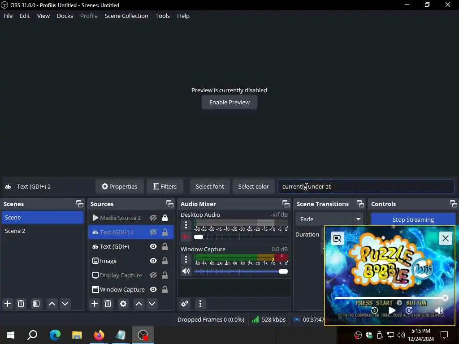This screenshot has width=459, height=344.
Task: Show the hidden Media Source 2
Action: click(x=153, y=218)
